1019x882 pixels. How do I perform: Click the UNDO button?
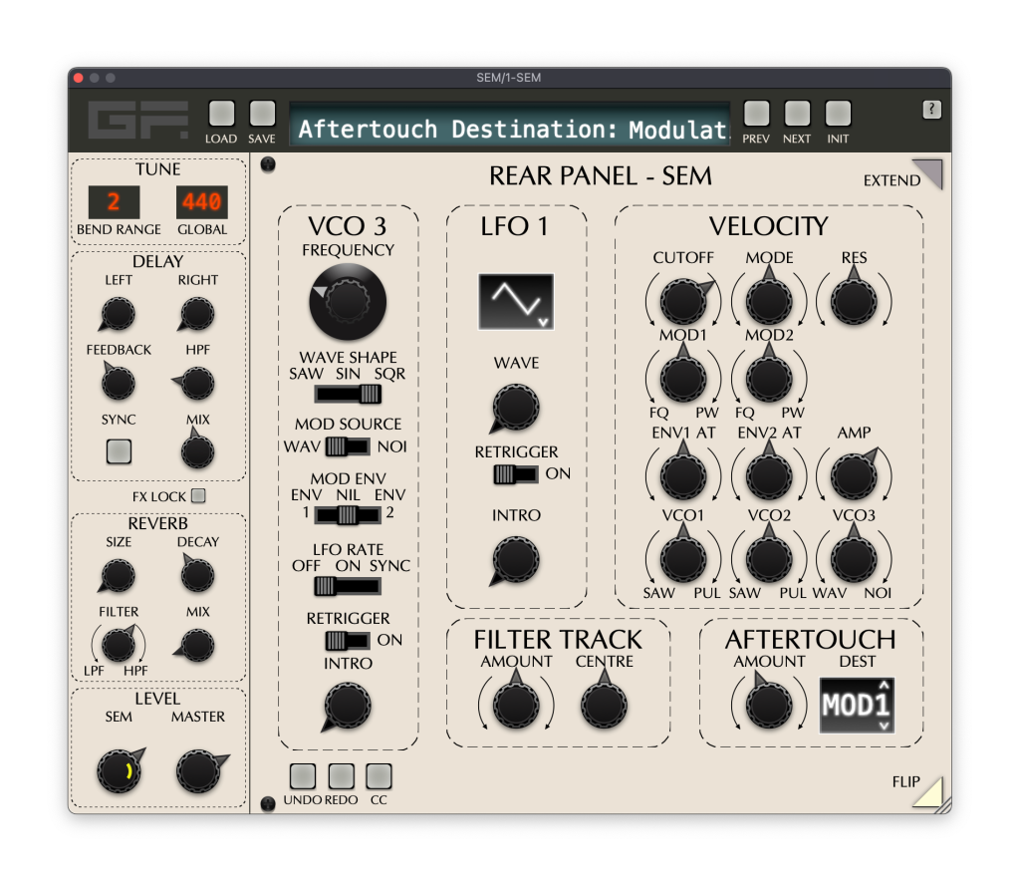point(302,775)
